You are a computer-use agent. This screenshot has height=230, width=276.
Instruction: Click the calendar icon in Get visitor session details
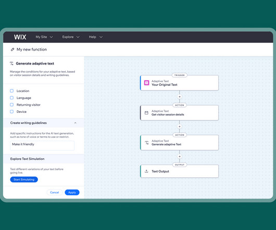click(146, 113)
